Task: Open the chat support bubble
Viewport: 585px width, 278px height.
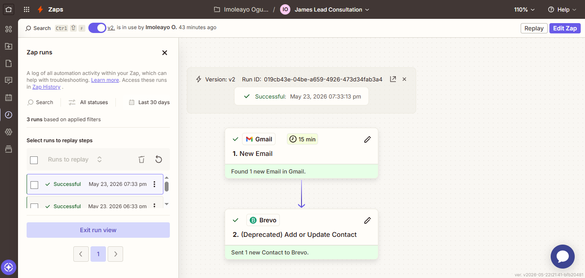Action: [562, 257]
